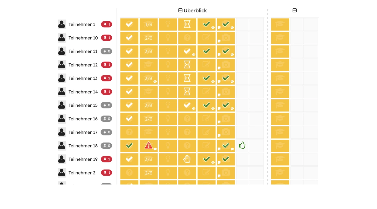This screenshot has height=209, width=377.
Task: Collapse the Überblick section
Action: pyautogui.click(x=180, y=11)
